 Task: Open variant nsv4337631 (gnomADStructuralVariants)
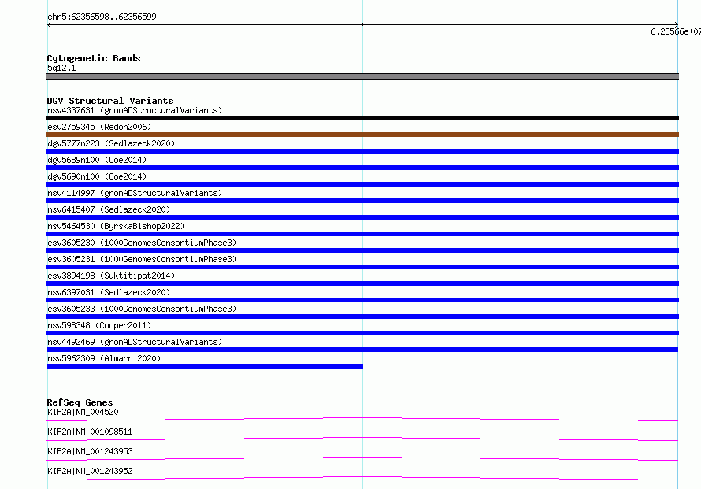tap(135, 110)
